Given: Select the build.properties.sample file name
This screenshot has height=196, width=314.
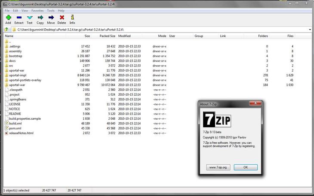Looking at the screenshot, I should point(25,118).
